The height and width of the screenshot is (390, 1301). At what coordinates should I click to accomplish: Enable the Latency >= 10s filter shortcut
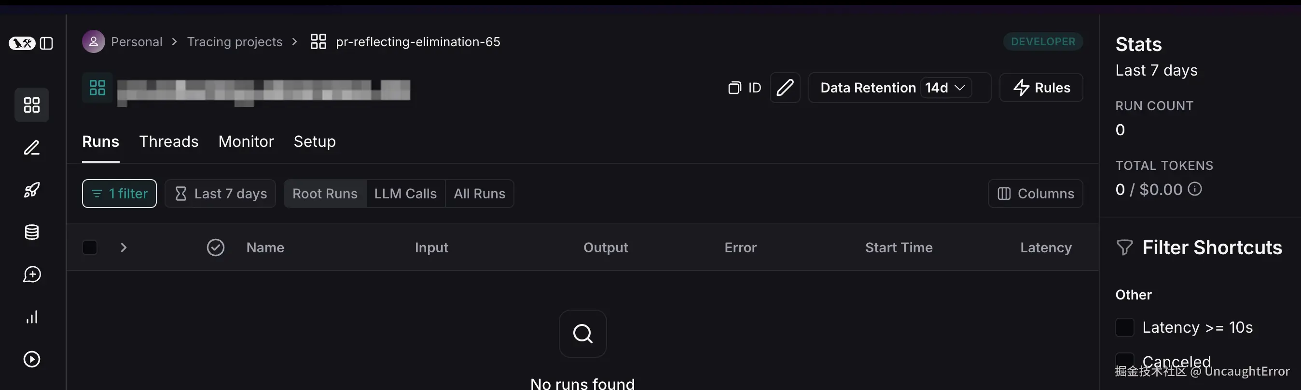[x=1125, y=327]
